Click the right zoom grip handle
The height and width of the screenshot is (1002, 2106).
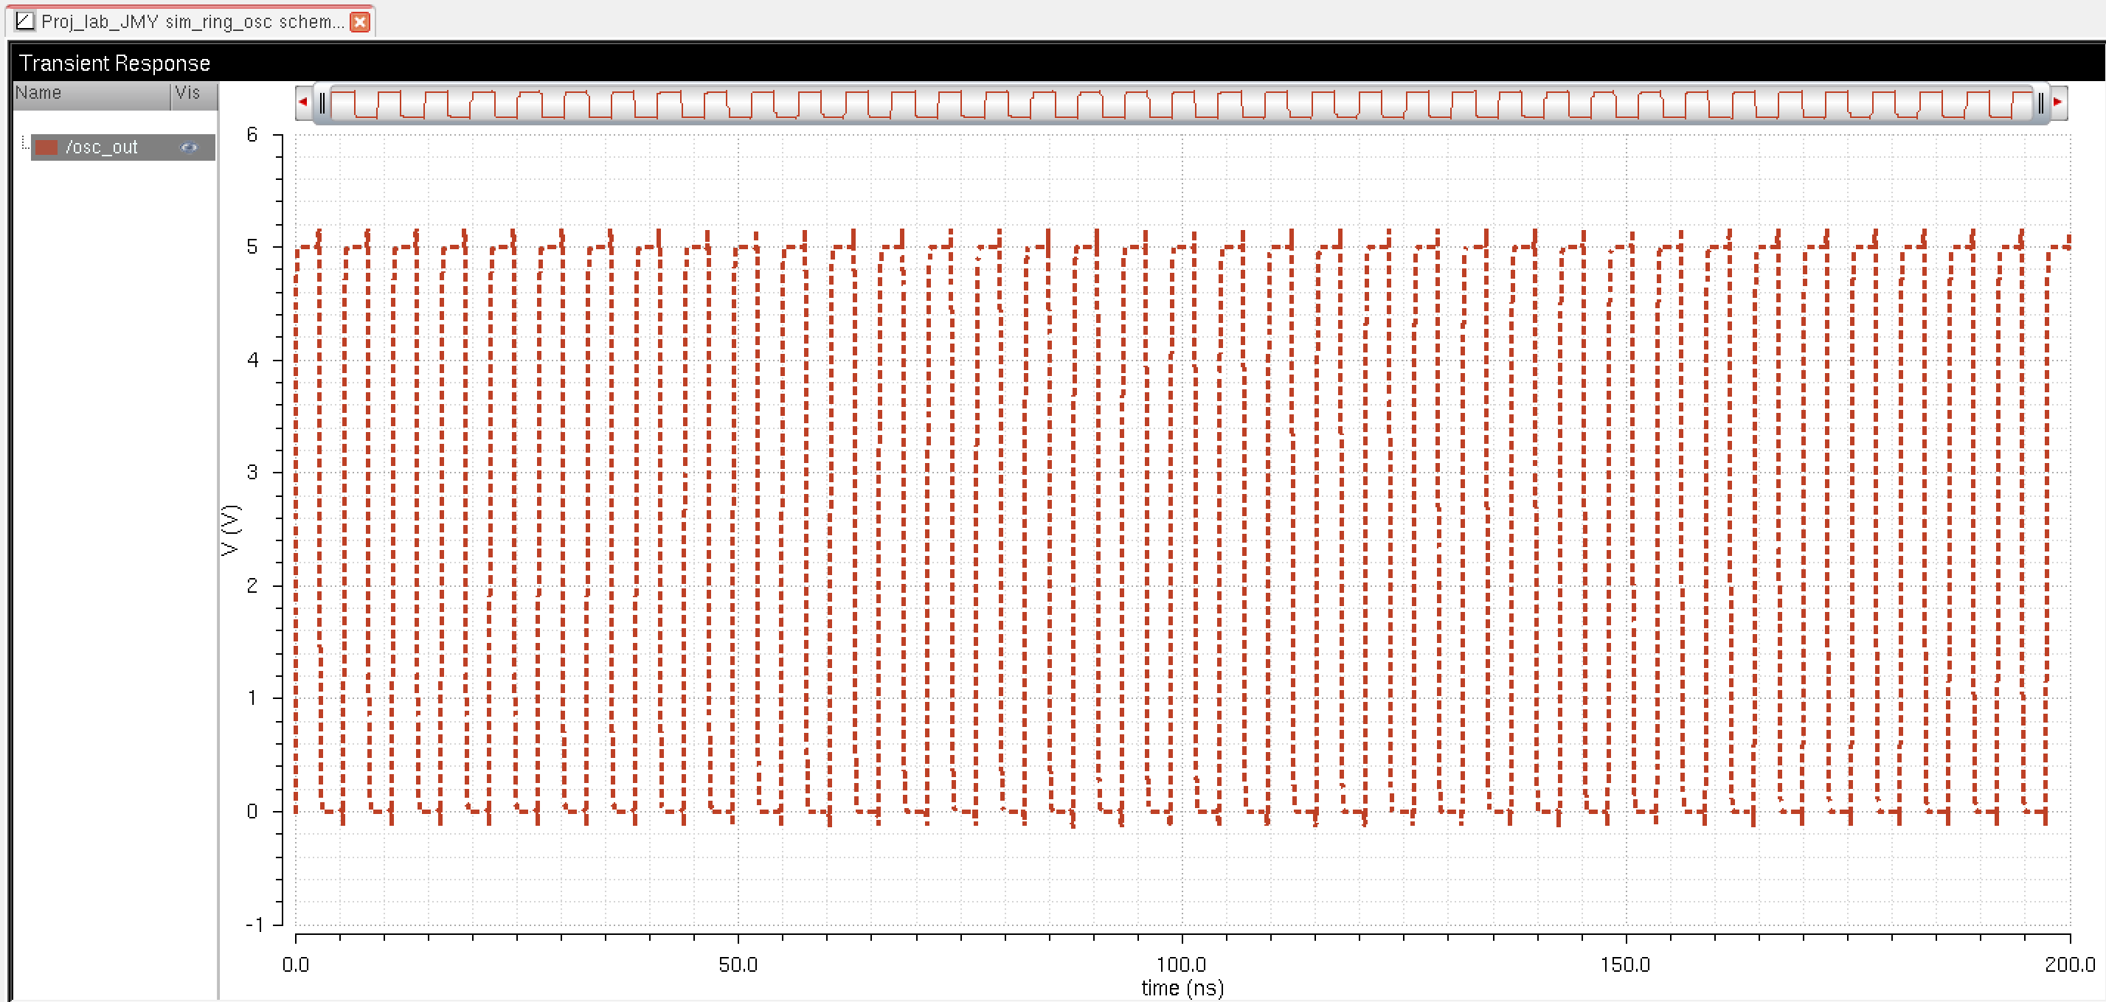2040,103
